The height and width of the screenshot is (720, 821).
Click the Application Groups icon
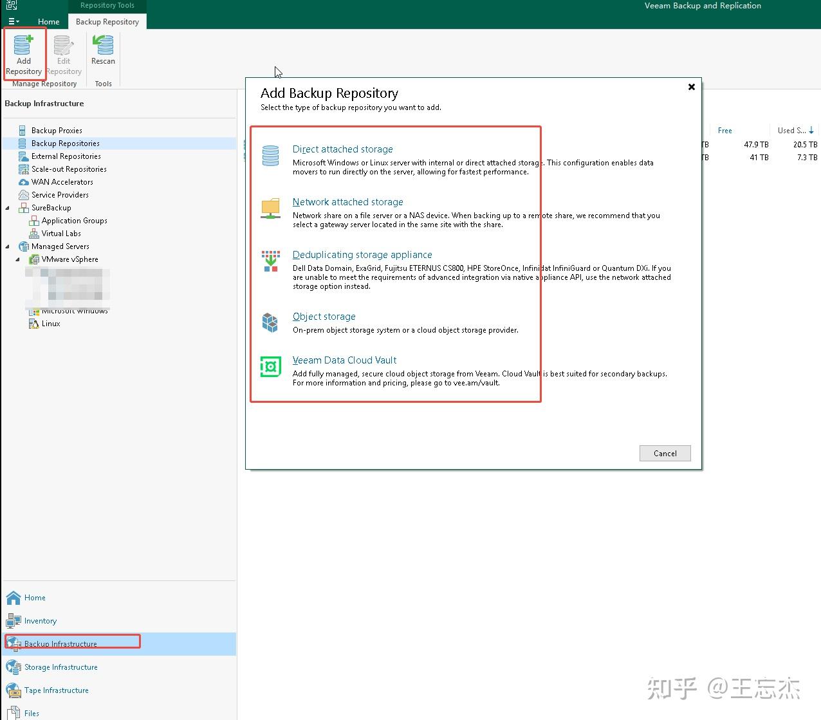point(33,221)
